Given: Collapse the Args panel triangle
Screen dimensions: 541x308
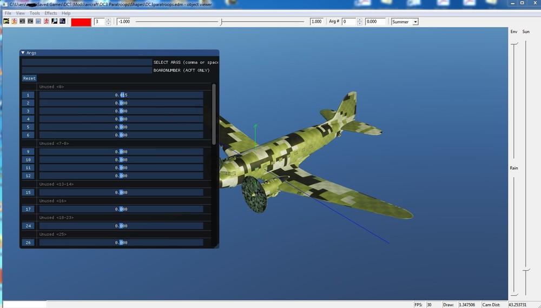Looking at the screenshot, I should tap(23, 53).
